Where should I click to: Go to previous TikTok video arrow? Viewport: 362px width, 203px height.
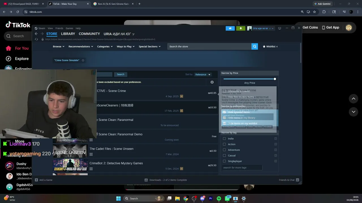(x=354, y=98)
